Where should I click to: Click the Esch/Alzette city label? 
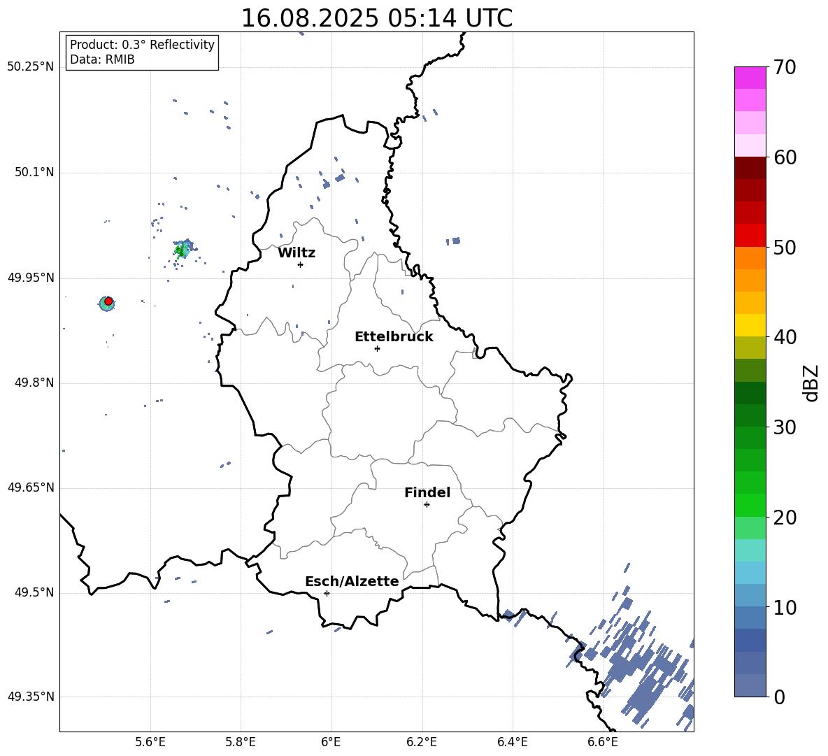point(352,581)
